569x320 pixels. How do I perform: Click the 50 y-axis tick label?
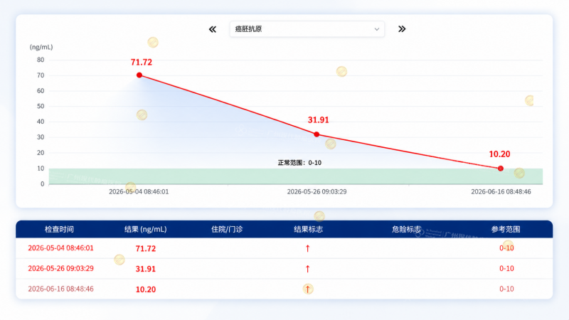(41, 106)
